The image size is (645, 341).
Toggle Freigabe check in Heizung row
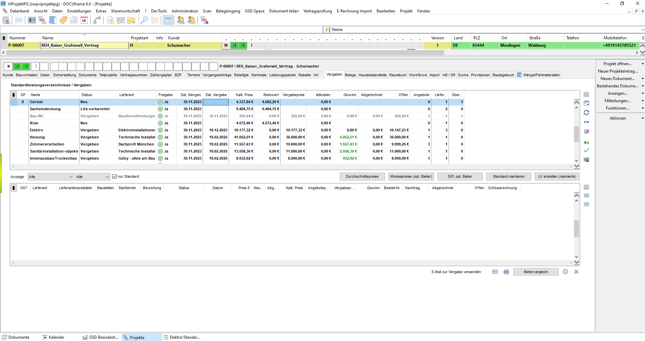click(160, 137)
